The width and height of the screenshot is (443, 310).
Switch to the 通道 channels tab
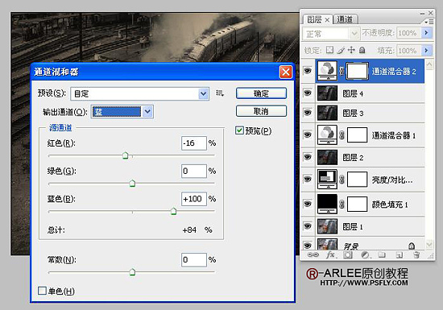pos(345,19)
